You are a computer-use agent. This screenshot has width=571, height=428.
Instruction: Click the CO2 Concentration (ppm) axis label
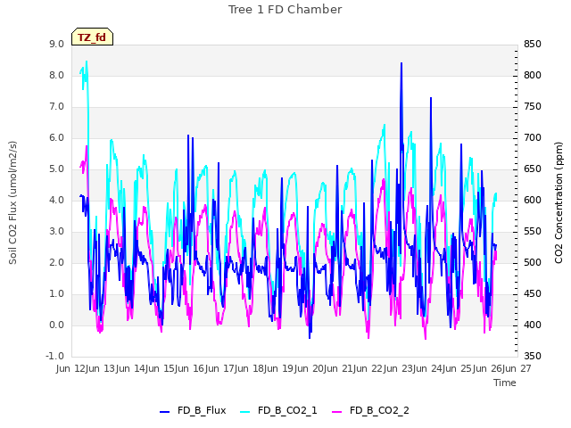[x=559, y=202]
